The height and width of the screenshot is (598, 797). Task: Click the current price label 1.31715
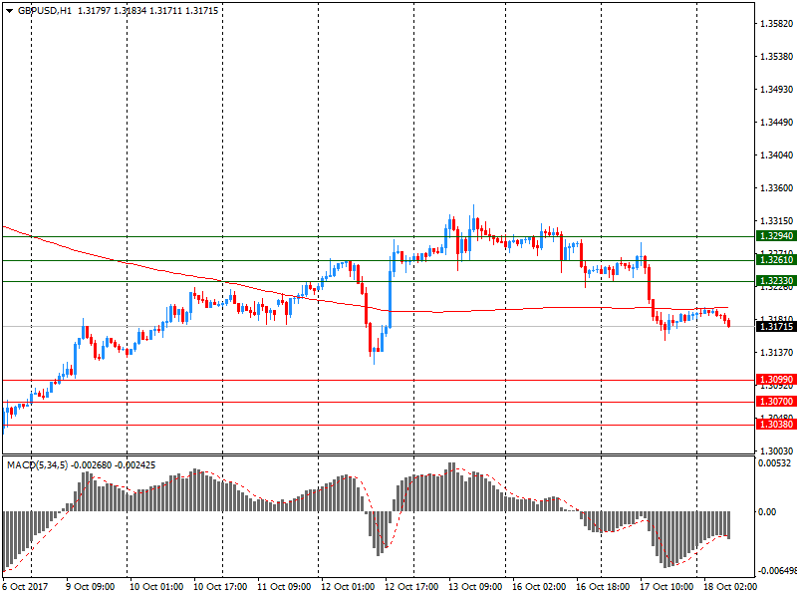point(776,327)
